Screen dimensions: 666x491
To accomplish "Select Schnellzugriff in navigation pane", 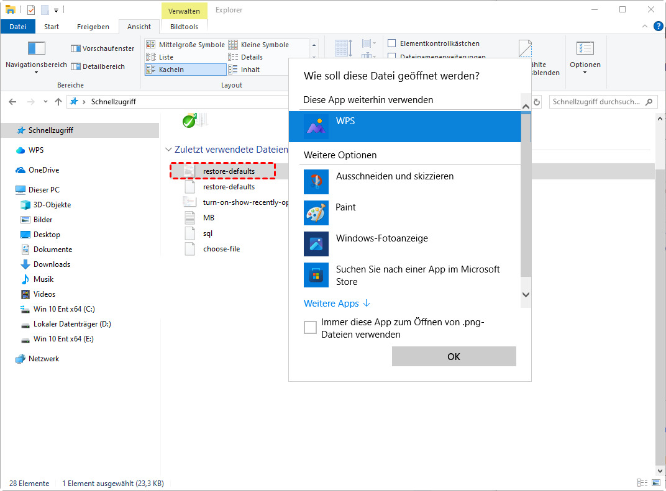I will coord(80,130).
